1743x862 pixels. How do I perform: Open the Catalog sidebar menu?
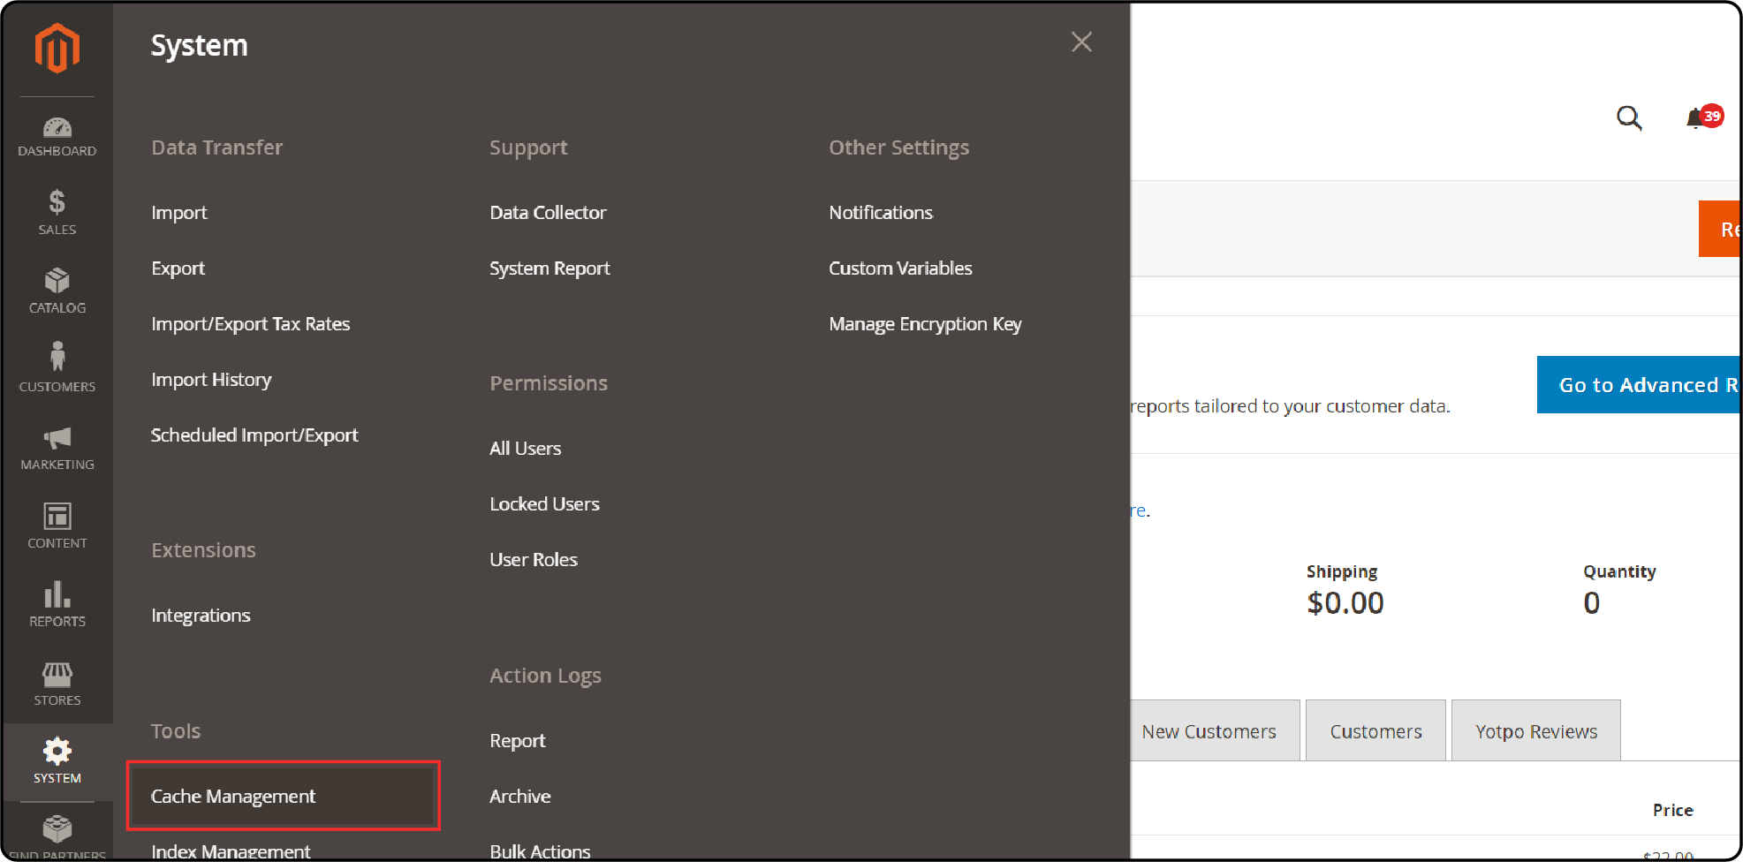(57, 291)
